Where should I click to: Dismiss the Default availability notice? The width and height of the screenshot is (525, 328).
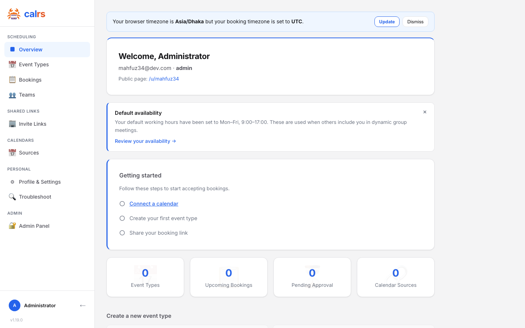(425, 112)
